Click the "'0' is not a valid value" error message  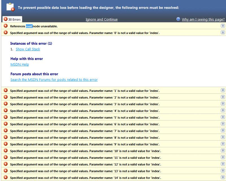point(85,33)
